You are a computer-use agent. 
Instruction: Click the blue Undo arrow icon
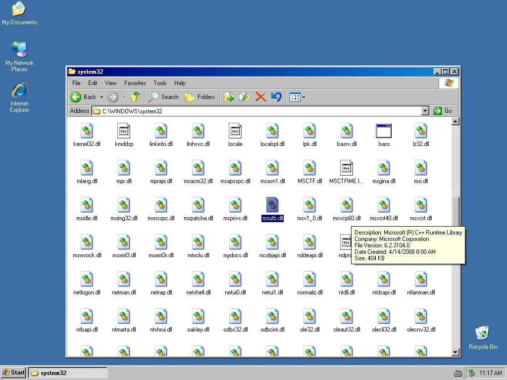[276, 97]
